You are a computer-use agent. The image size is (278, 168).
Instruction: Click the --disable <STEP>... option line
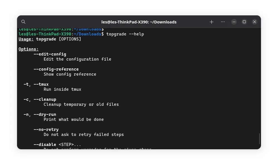point(57,145)
